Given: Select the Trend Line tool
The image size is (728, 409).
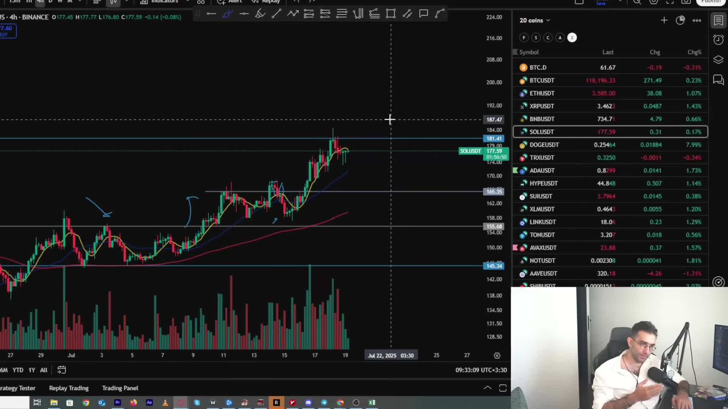Looking at the screenshot, I should [276, 14].
